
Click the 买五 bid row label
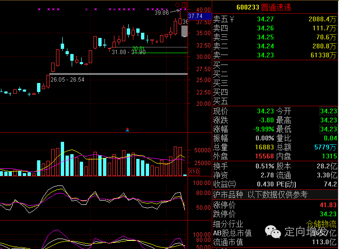point(220,101)
